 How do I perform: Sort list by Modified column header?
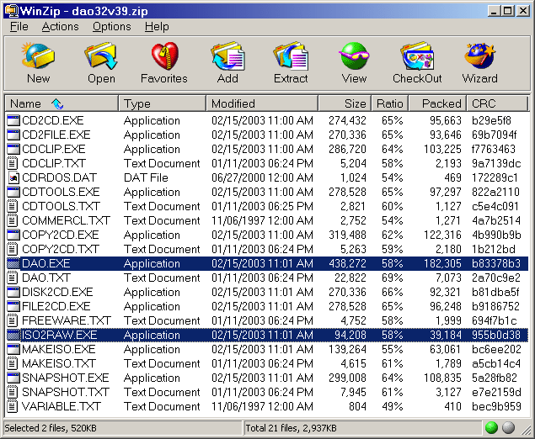pos(262,103)
